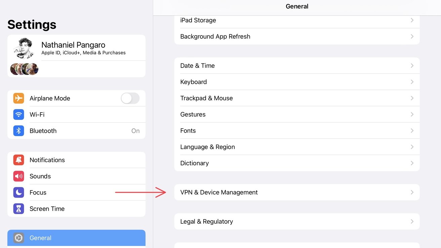Select General in sidebar
The image size is (441, 248).
click(76, 239)
